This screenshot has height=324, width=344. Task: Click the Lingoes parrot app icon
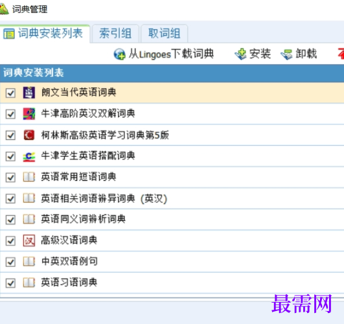4,9
